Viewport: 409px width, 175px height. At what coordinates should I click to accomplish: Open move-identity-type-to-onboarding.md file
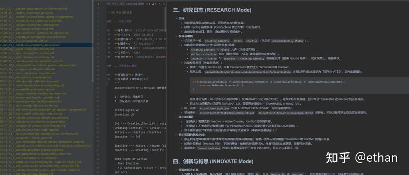(32, 85)
